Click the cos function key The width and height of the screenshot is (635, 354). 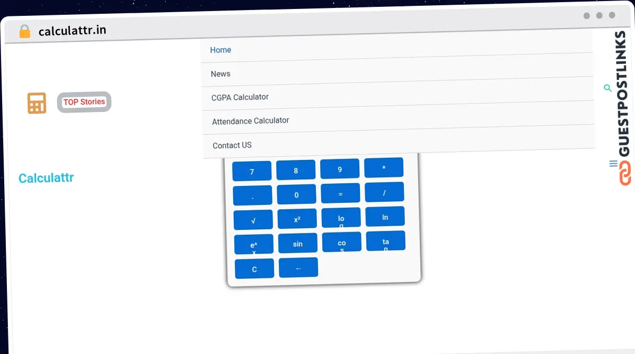(342, 242)
